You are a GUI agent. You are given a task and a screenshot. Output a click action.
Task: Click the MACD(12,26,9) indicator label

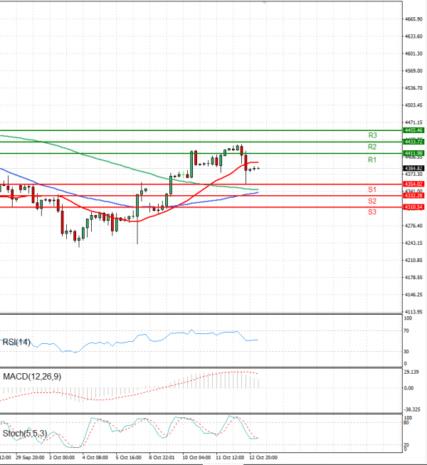(32, 377)
